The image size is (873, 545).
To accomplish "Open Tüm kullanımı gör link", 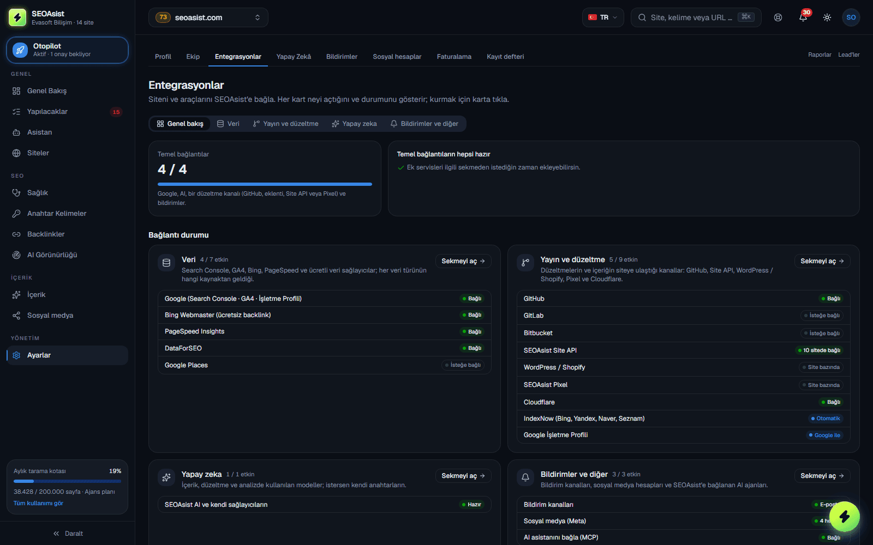I will 38,503.
